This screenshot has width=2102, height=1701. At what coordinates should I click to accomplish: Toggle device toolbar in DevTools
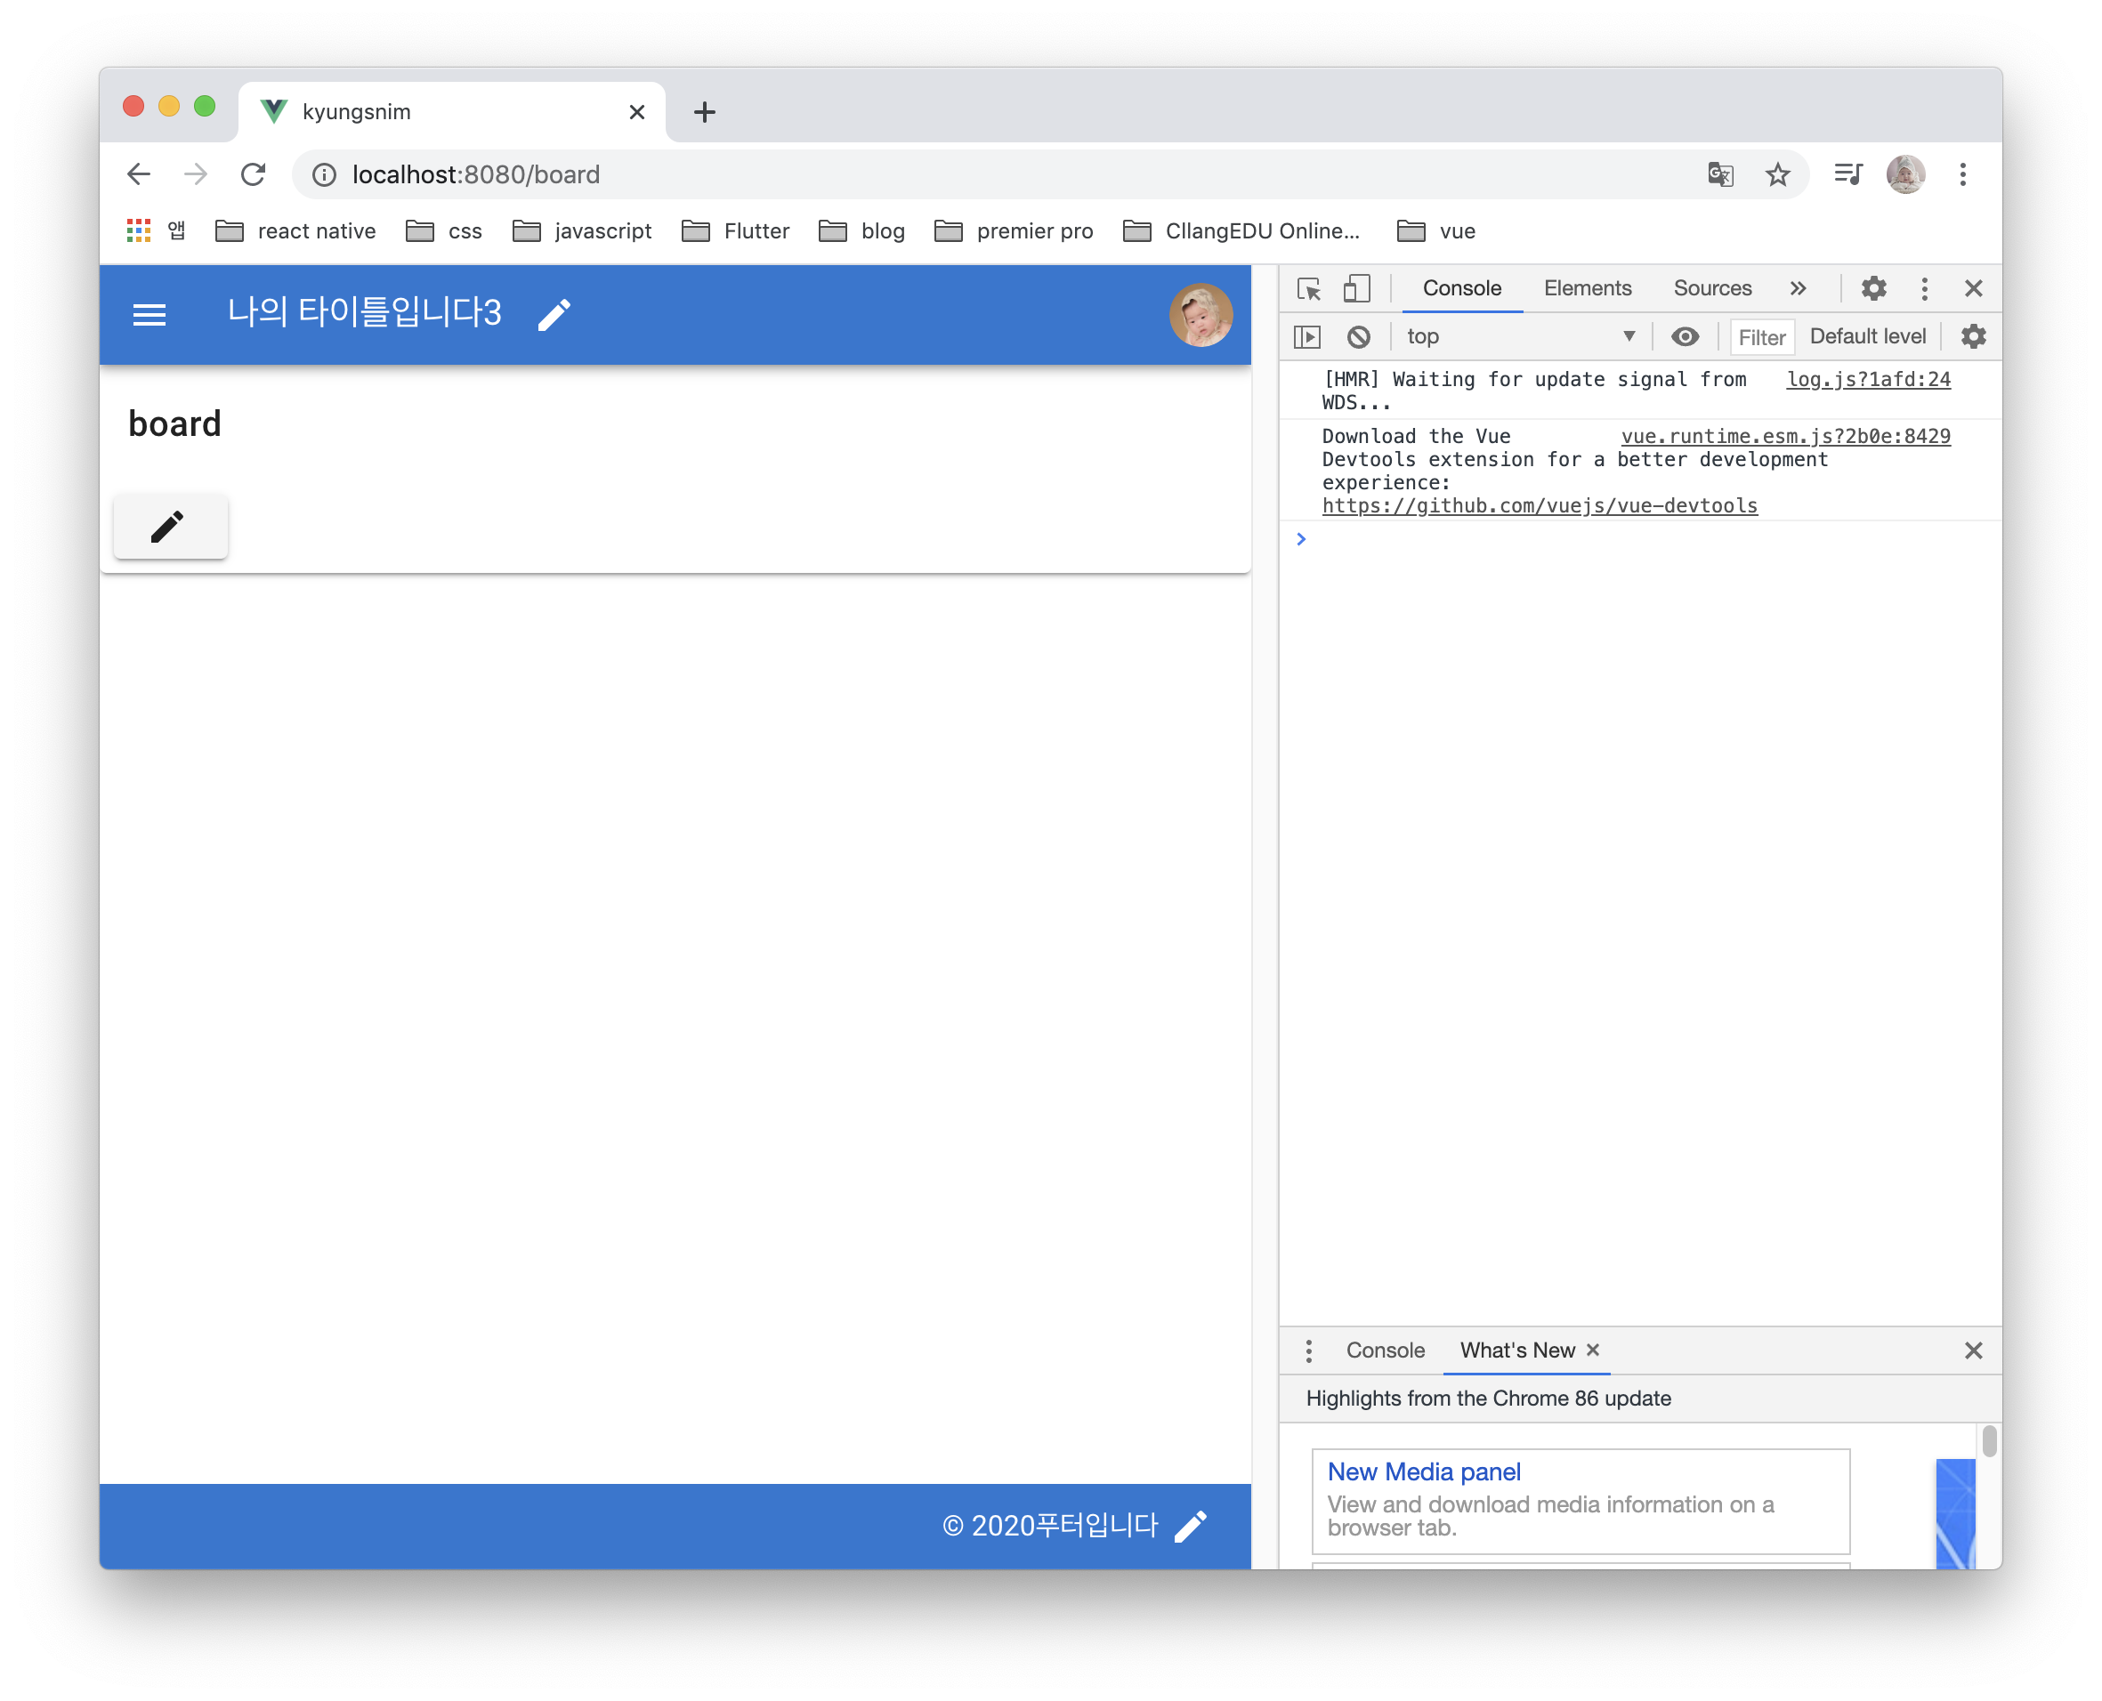(1356, 289)
